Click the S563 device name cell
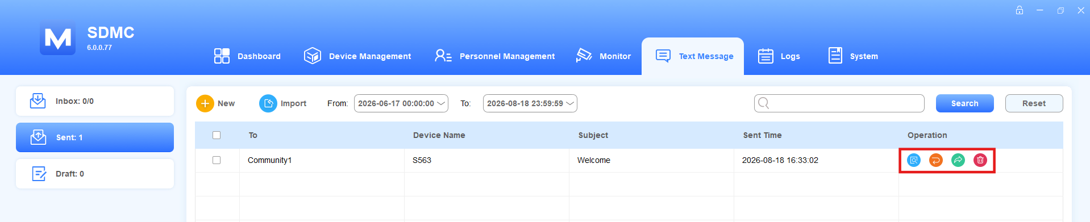 486,160
